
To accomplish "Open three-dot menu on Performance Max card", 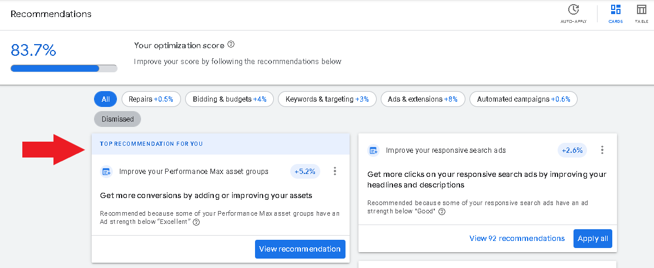I will click(x=334, y=171).
